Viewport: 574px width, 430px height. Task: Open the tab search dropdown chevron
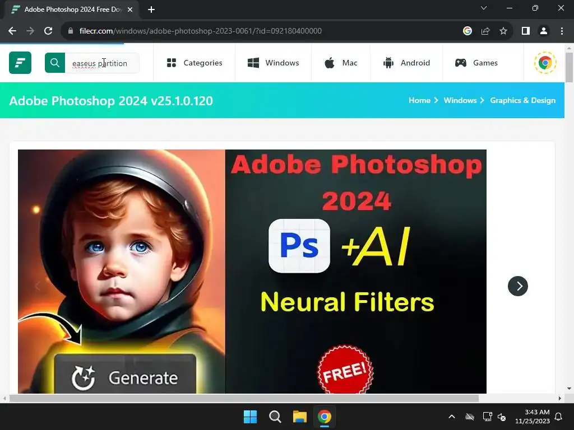click(x=484, y=8)
